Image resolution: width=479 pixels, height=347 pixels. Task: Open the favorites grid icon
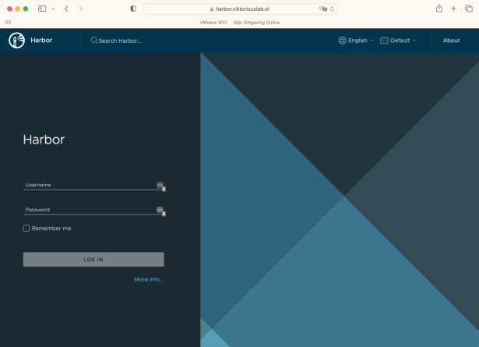(x=9, y=22)
